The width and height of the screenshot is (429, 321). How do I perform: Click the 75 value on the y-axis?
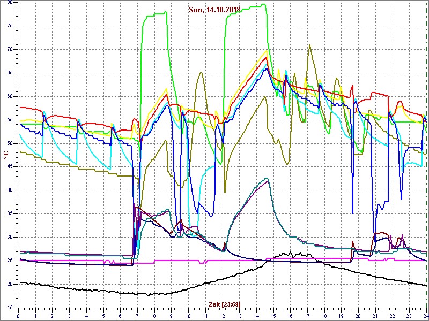[10, 26]
